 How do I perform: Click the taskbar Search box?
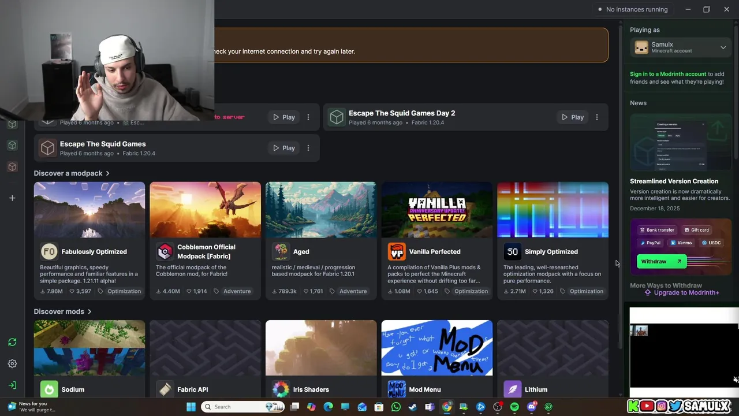pyautogui.click(x=242, y=407)
